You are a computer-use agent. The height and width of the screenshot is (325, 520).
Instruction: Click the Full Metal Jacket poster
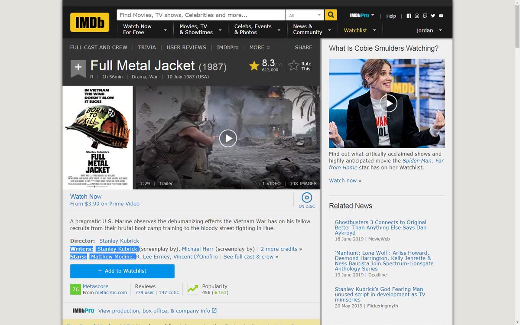point(98,137)
